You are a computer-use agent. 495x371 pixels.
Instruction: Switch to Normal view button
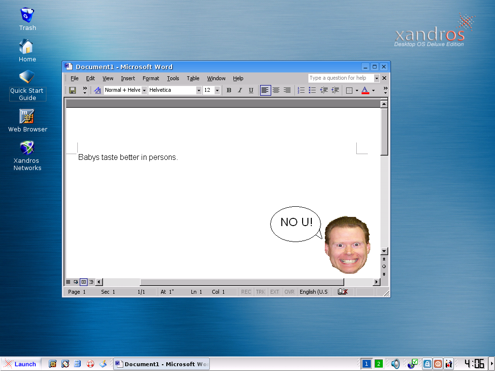point(68,282)
